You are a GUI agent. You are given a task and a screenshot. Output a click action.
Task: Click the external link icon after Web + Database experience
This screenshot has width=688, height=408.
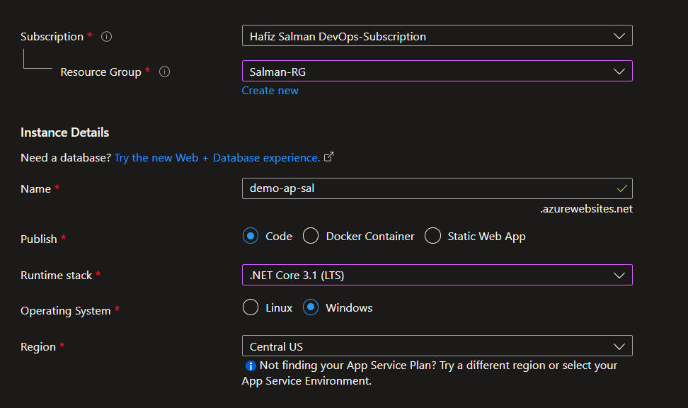tap(328, 157)
